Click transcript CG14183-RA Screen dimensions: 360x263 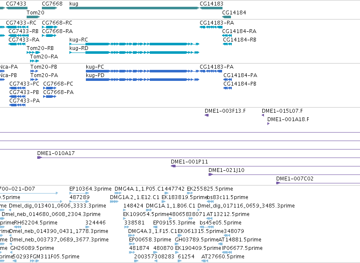tap(217, 23)
